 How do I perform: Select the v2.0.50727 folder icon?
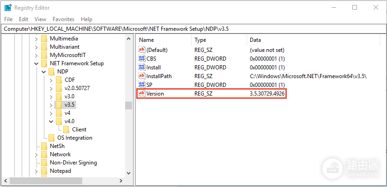(59, 88)
